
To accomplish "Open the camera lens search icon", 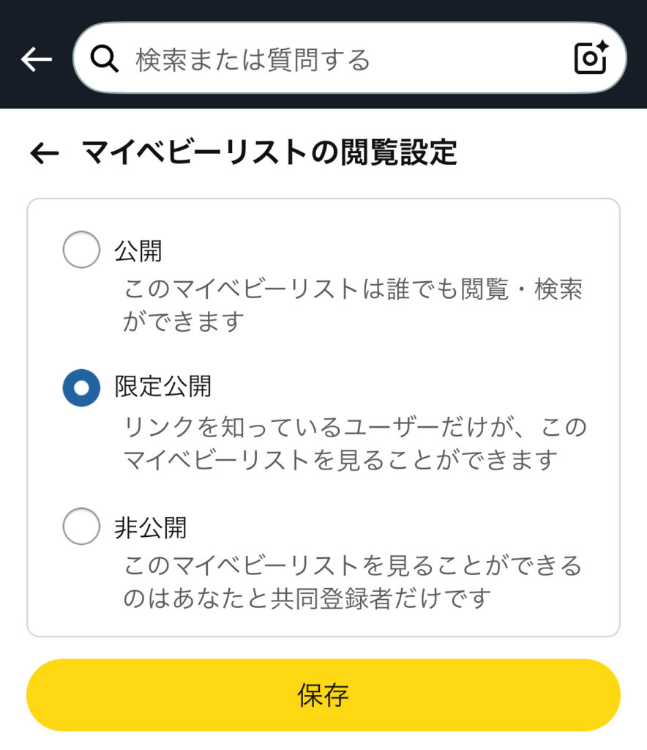I will coord(591,57).
